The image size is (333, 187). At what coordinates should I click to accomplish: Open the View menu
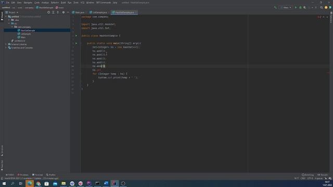click(x=19, y=3)
